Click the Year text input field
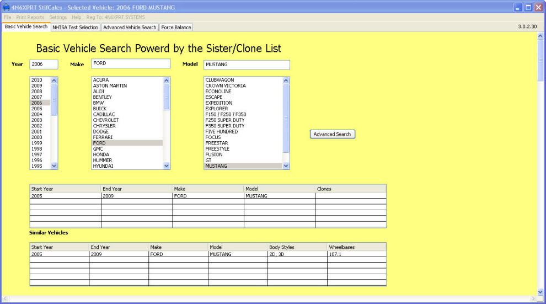 (x=44, y=64)
